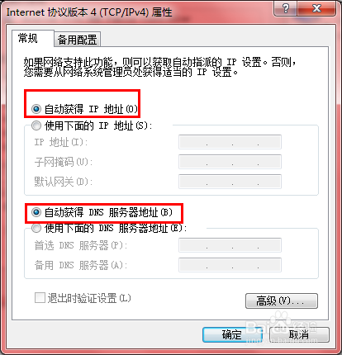This screenshot has height=355, width=342.
Task: Click the help question mark icon
Action: [286, 8]
